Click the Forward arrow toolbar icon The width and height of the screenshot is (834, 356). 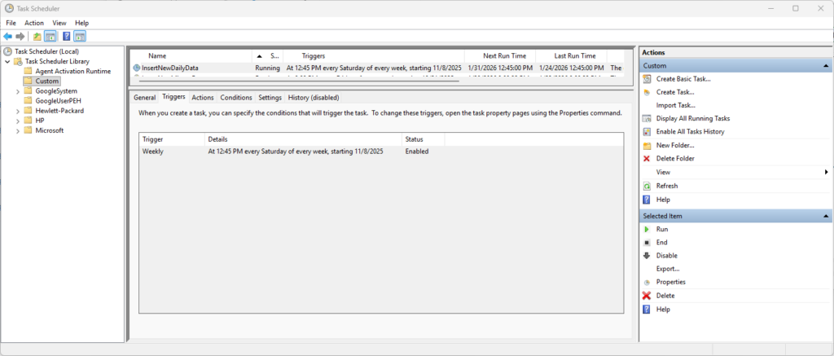[x=20, y=36]
